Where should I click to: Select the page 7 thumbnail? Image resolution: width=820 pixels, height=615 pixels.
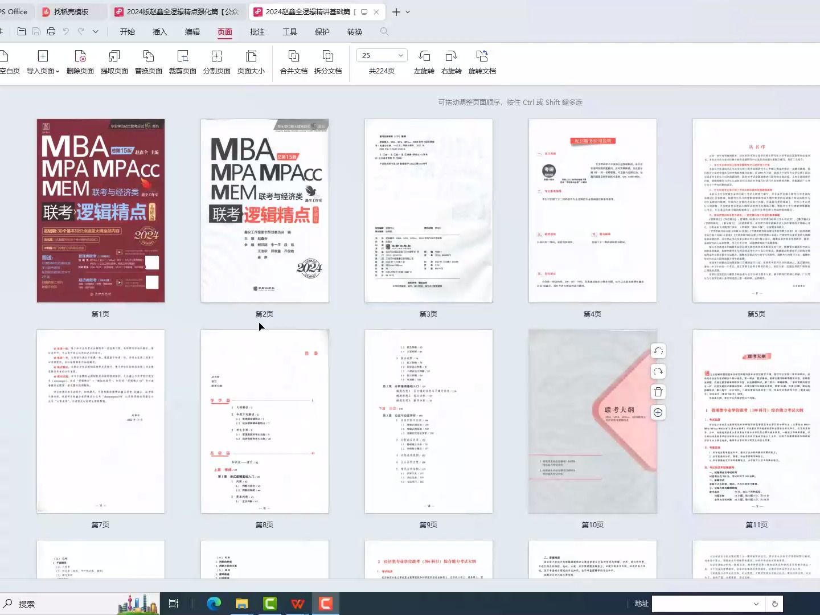[x=101, y=421]
